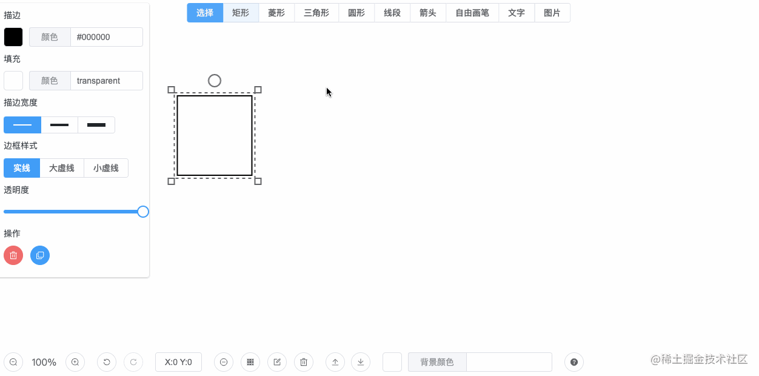This screenshot has height=376, width=759.
Task: Click the bottom-right resize handle of selection
Action: click(258, 181)
